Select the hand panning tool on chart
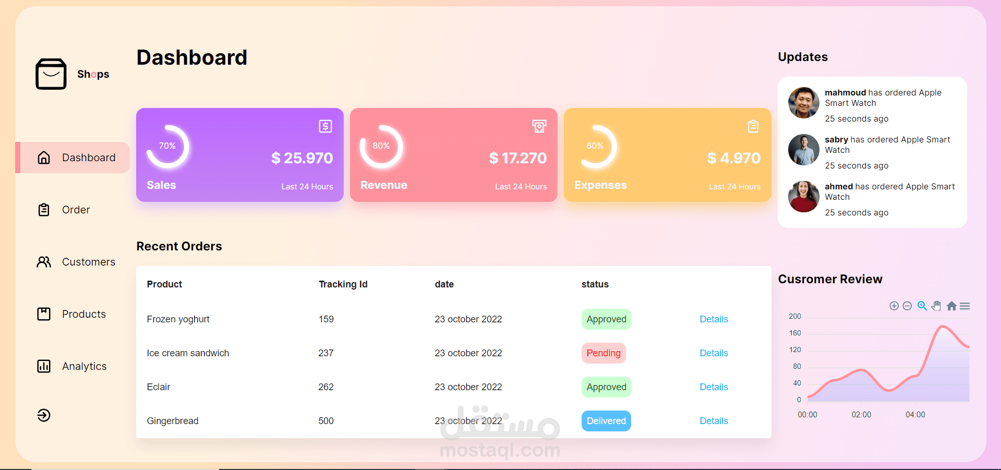The image size is (1001, 470). click(937, 306)
